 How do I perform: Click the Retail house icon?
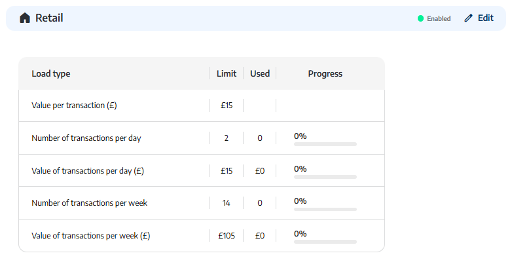point(25,18)
